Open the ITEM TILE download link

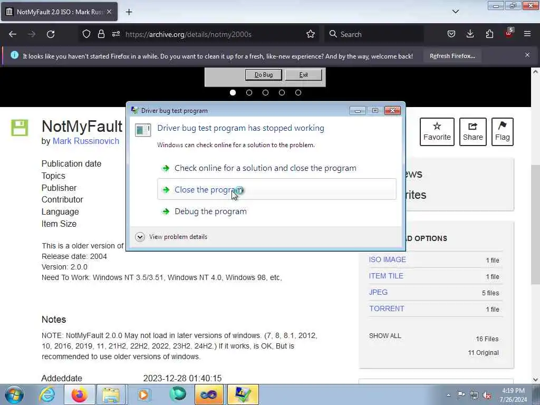pos(386,276)
